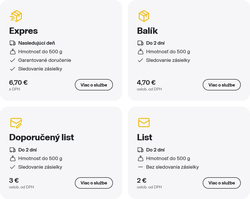Click the Doporučený list envelope-with-pen icon
This screenshot has height=199, width=250.
coord(16,123)
